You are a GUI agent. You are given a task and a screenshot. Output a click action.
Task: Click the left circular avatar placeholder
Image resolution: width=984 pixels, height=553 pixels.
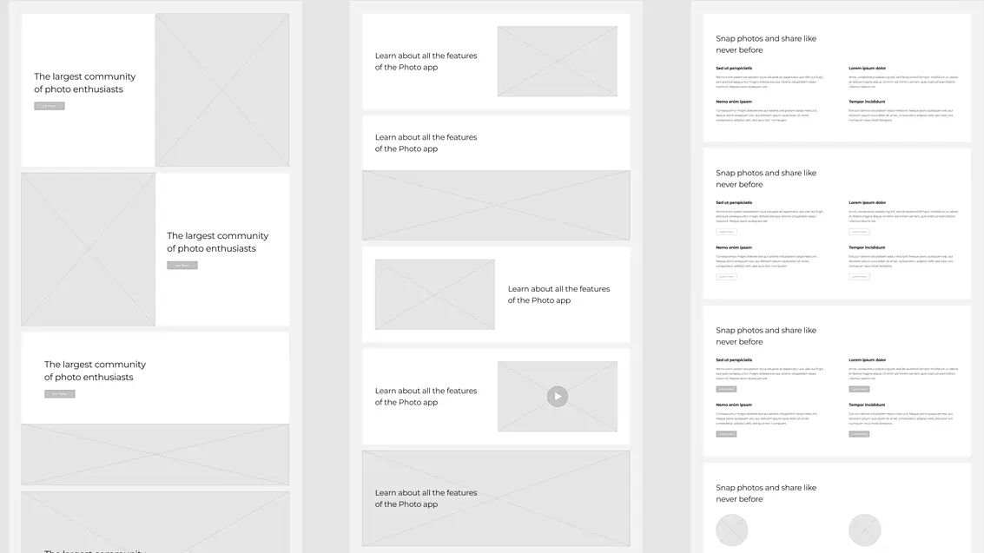point(731,530)
